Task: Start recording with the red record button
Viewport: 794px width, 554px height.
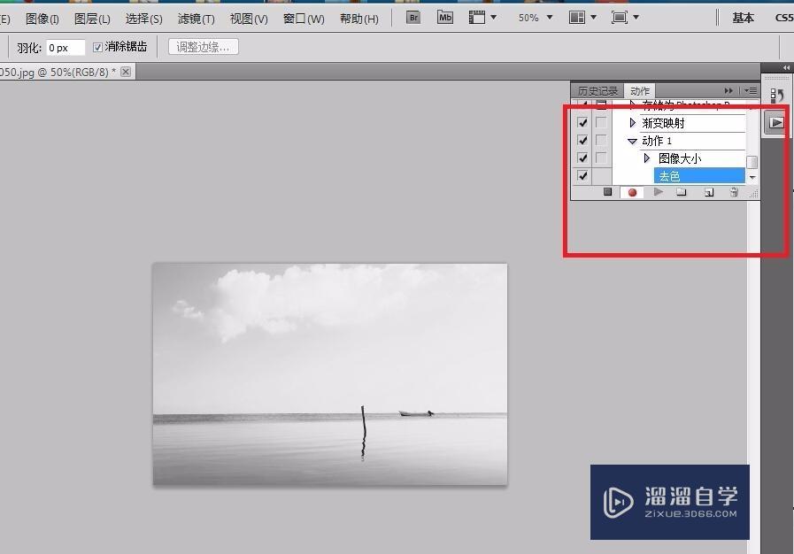Action: coord(632,192)
